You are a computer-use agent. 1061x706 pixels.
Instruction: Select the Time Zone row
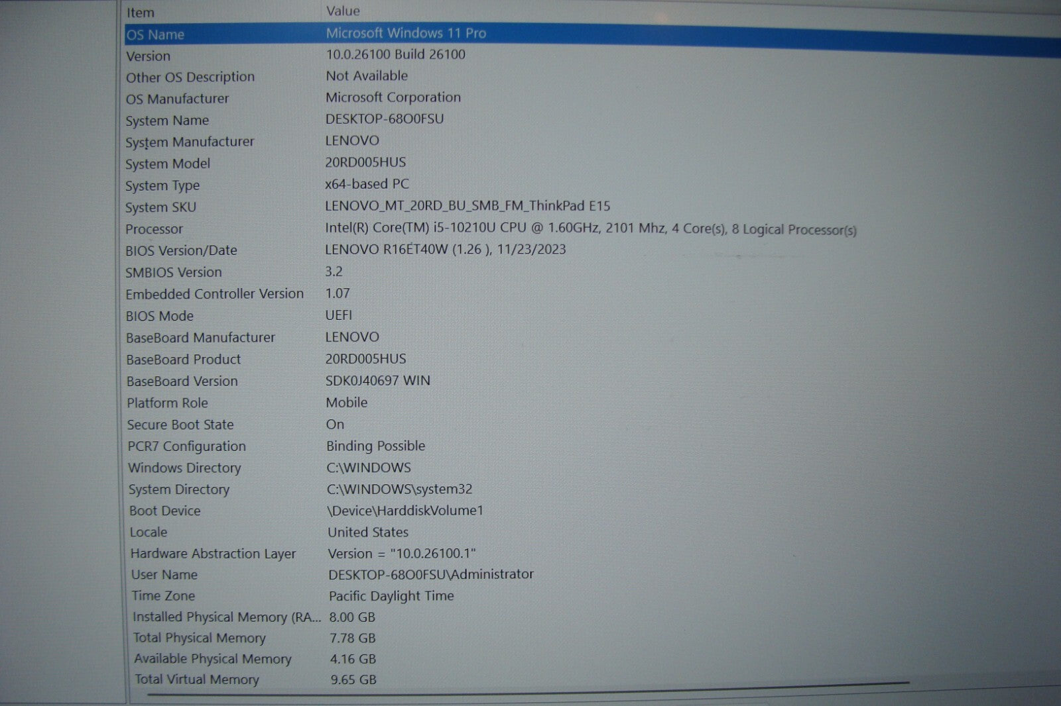(x=163, y=595)
